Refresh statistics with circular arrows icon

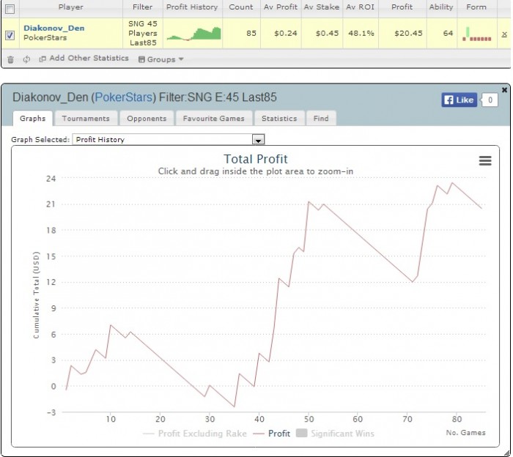pyautogui.click(x=26, y=59)
